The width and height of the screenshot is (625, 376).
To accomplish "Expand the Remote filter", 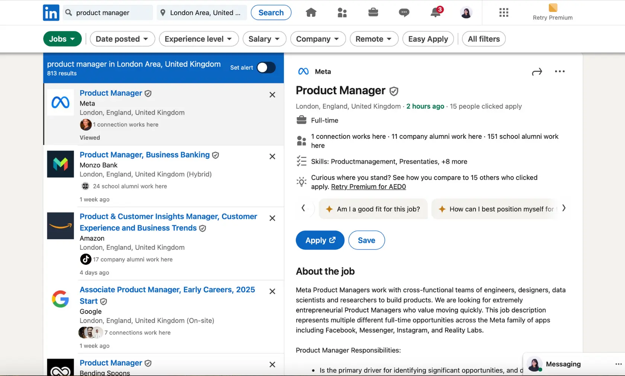I will coord(374,39).
